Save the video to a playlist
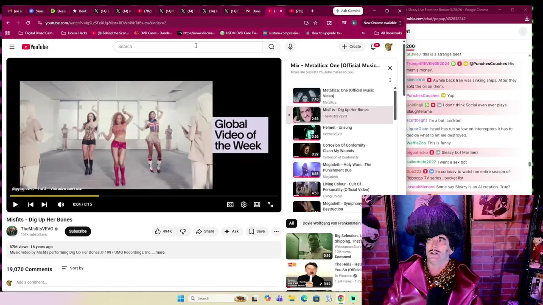 pos(257,231)
